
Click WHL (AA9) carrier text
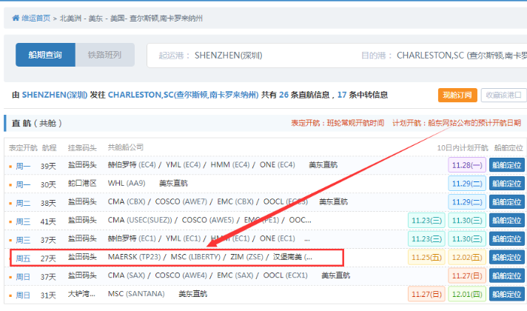point(127,183)
